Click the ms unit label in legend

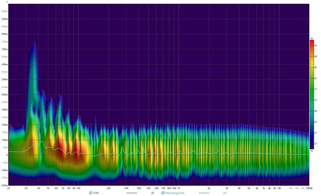pyautogui.click(x=225, y=193)
